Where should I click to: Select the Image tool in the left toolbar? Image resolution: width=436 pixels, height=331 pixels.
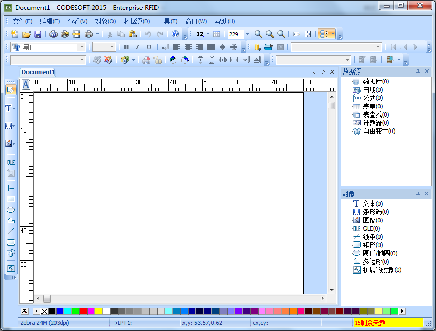tap(8, 143)
